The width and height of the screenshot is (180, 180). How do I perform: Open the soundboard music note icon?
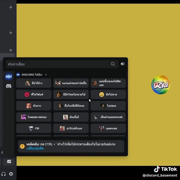[x=9, y=161]
